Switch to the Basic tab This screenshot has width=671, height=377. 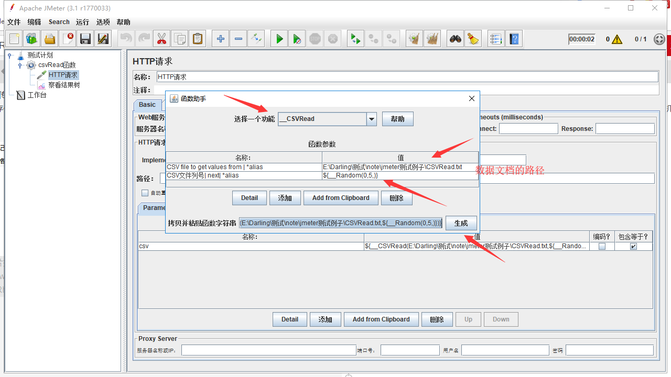147,105
